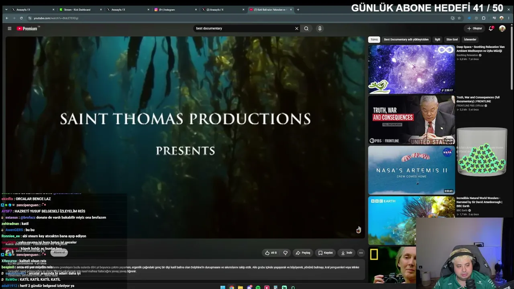Click the 'Abone ol' subscribe button
The height and width of the screenshot is (289, 514).
coord(59,252)
